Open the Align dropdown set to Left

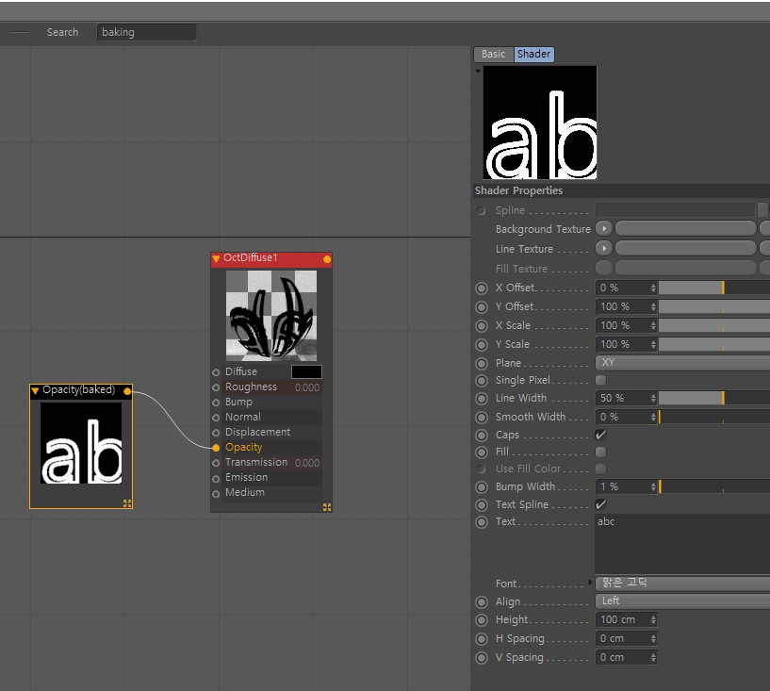click(x=682, y=601)
